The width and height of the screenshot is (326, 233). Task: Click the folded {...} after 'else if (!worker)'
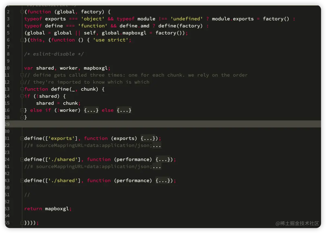pos(91,110)
